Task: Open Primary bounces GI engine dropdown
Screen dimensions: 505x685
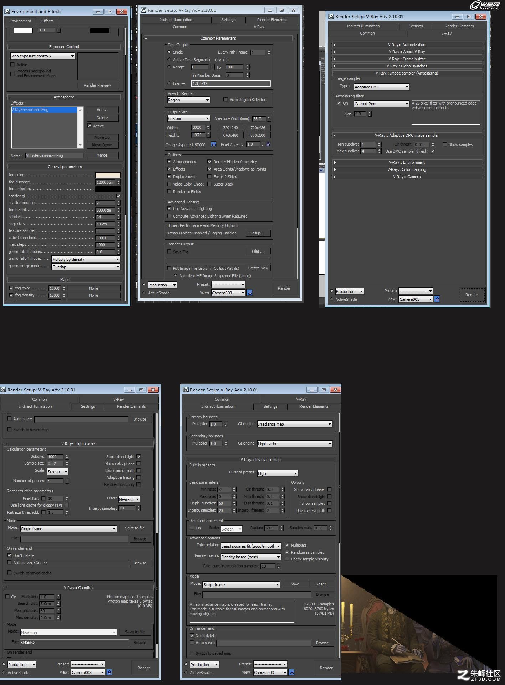Action: pos(295,424)
